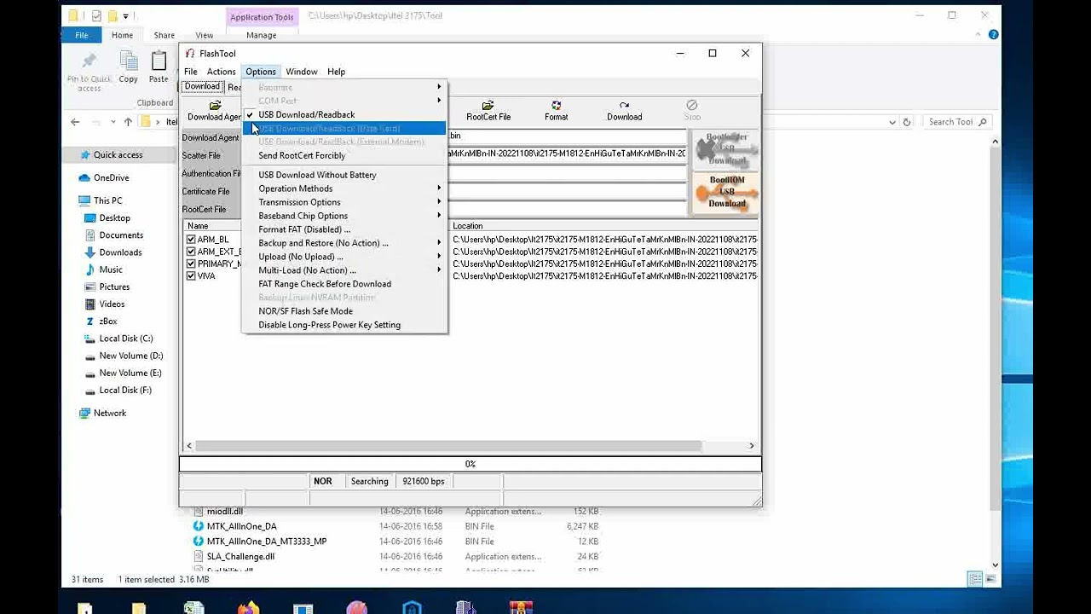Click the Bootloader USB Download image button
The image size is (1091, 614).
click(x=726, y=149)
